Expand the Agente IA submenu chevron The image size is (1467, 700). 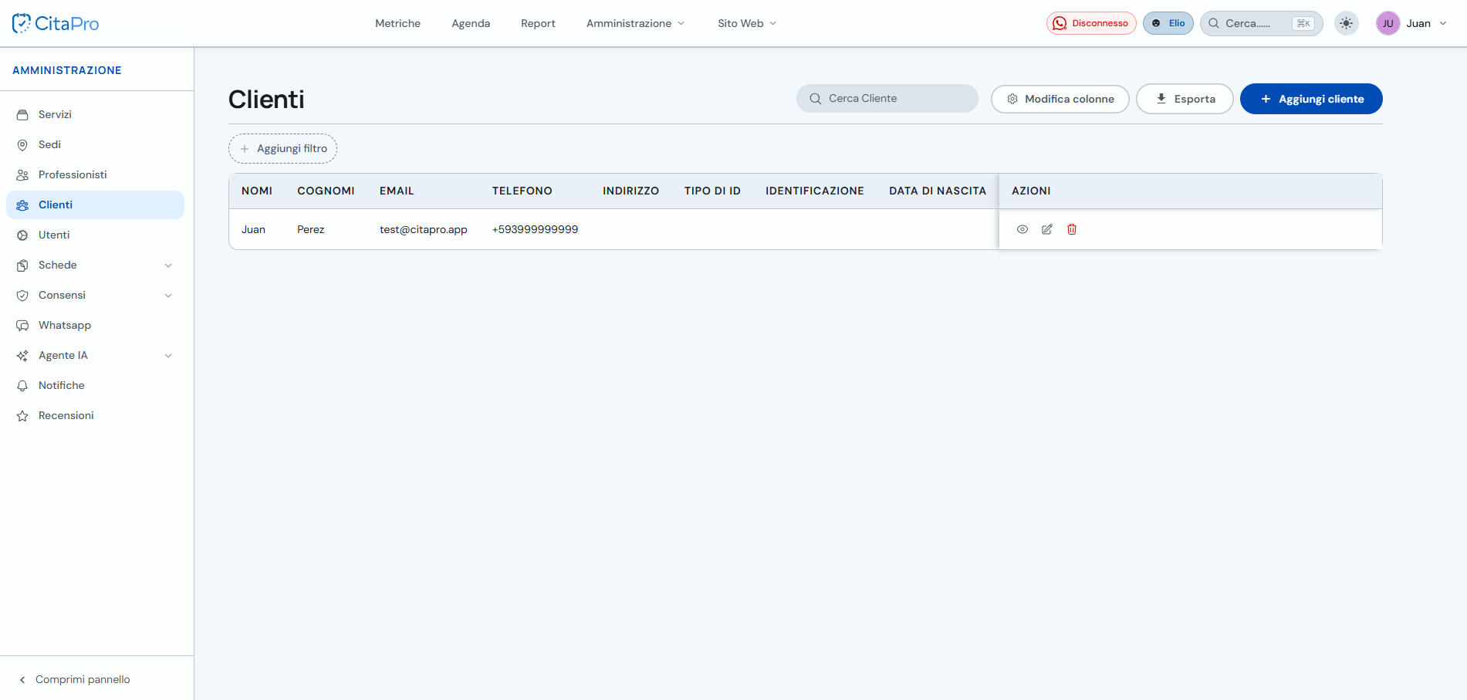click(168, 356)
